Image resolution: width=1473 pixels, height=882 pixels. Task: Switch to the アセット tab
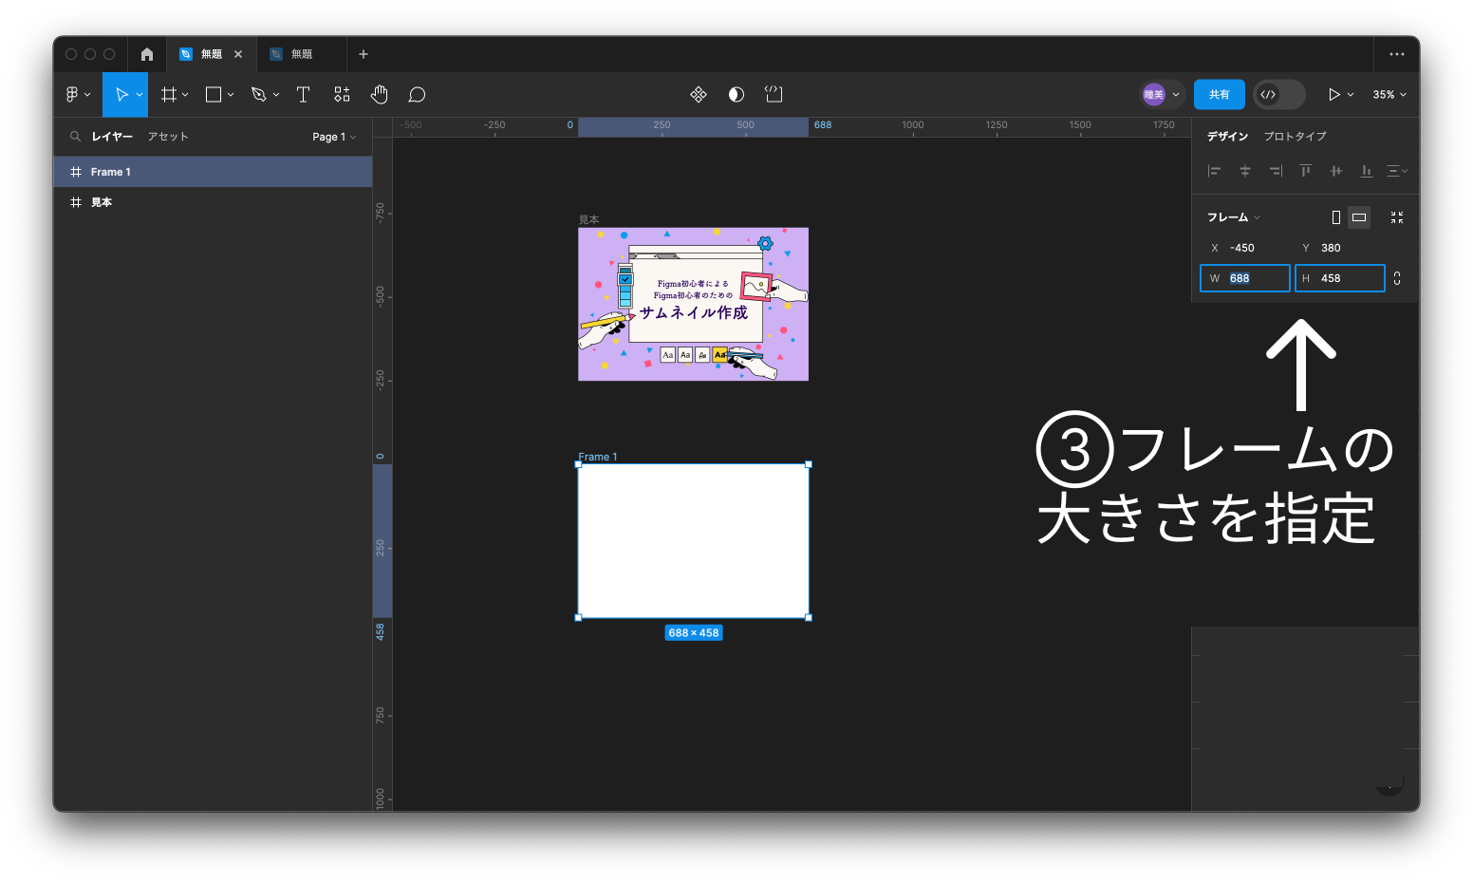168,137
